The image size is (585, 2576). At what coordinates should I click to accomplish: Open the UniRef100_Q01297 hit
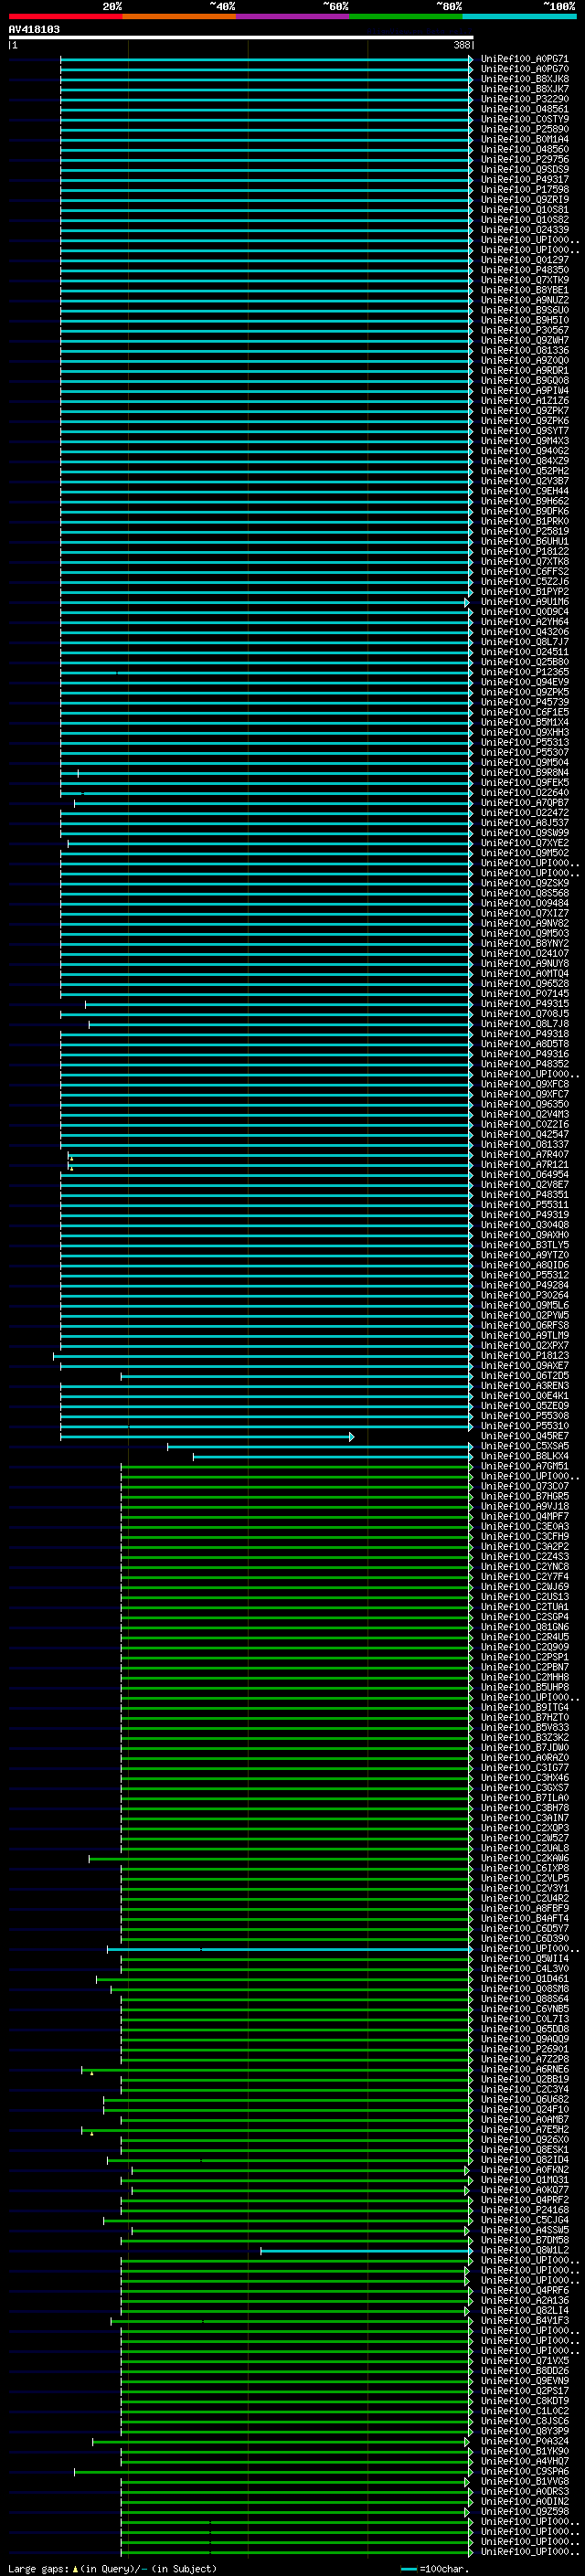(524, 260)
